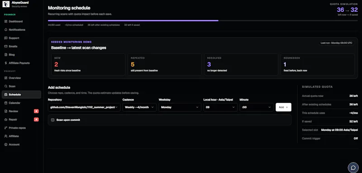Open the Local hour dropdown
Viewport: 362px width, 173px height.
point(220,107)
